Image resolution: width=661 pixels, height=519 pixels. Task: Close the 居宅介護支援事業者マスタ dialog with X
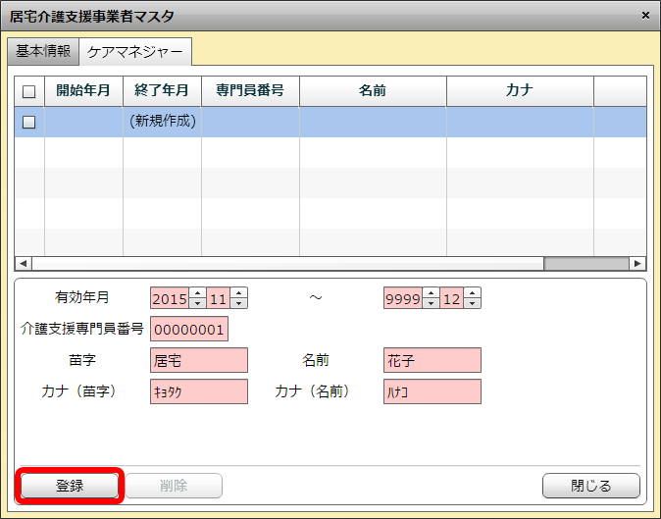click(644, 16)
